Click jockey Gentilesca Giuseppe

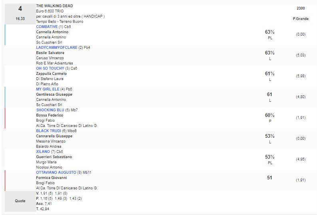(x=54, y=94)
